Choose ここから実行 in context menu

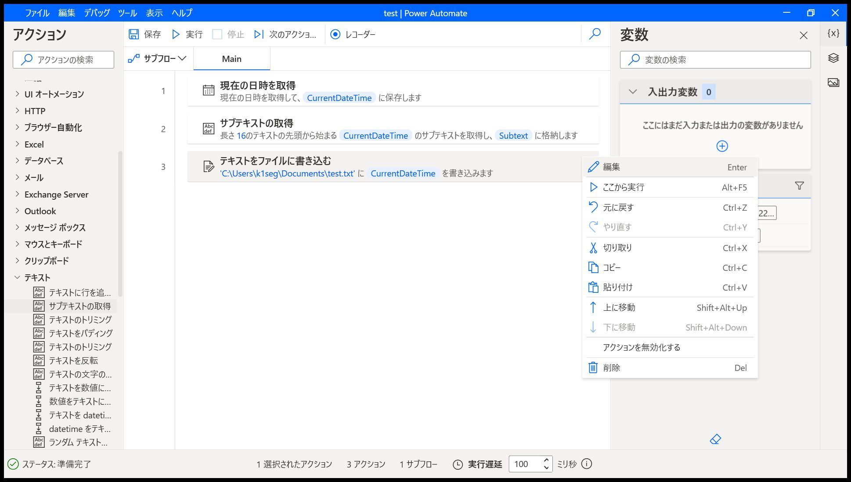[x=670, y=187]
